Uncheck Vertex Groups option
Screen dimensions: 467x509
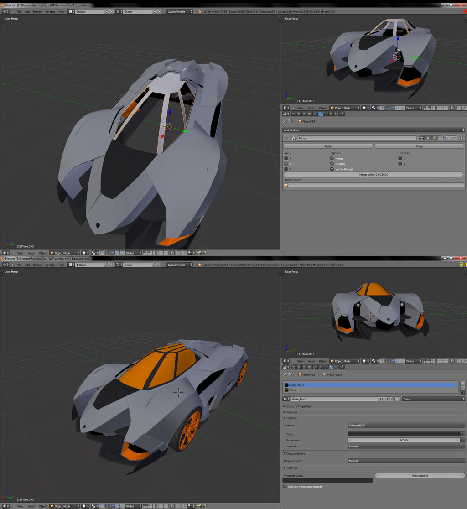point(332,169)
